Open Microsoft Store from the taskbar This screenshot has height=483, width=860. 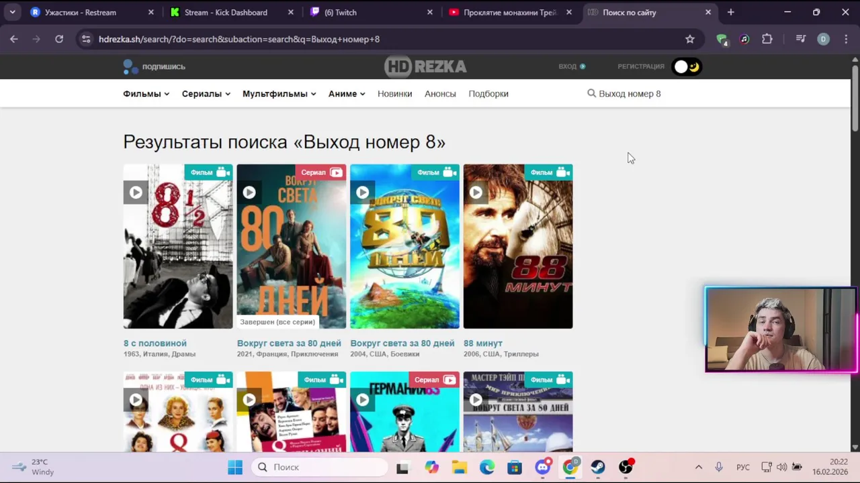(x=515, y=467)
